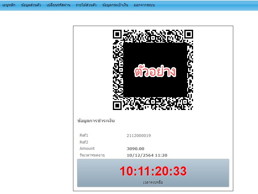Open ข้อมูลกระเป๋าเงิน menu item
The width and height of the screenshot is (258, 194).
point(115,5)
